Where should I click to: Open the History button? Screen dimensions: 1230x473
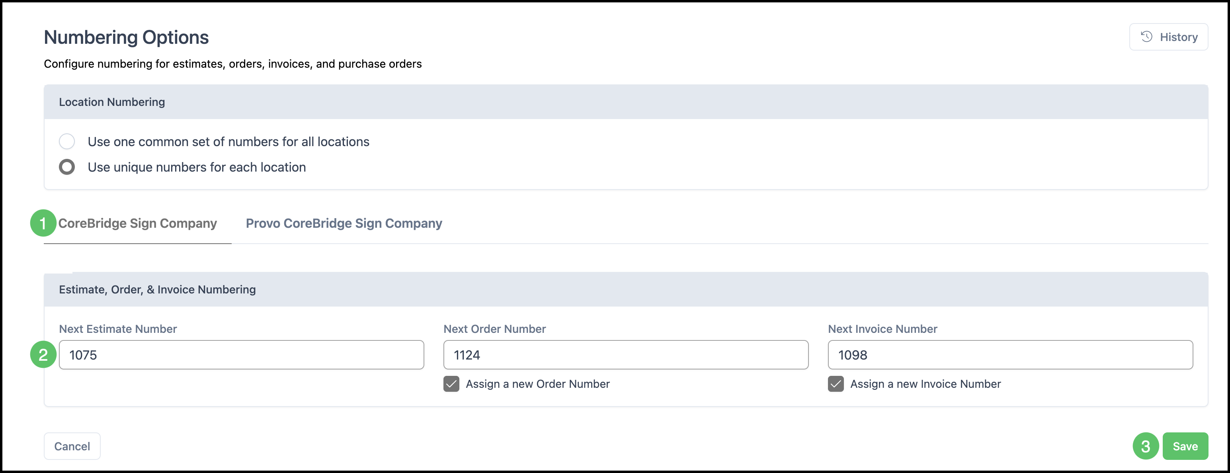(x=1168, y=37)
